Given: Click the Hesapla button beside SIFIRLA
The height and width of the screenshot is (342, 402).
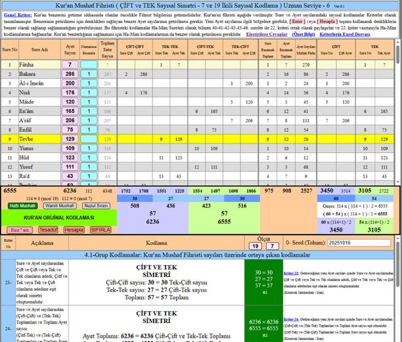Looking at the screenshot, I should (x=74, y=230).
